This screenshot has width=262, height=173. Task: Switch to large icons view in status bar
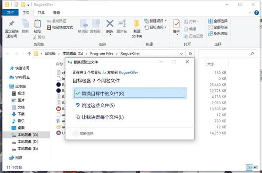[255, 167]
